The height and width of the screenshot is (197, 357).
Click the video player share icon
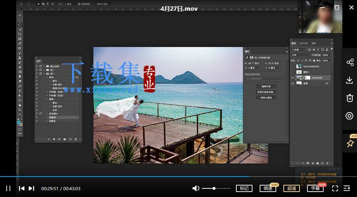point(350,62)
